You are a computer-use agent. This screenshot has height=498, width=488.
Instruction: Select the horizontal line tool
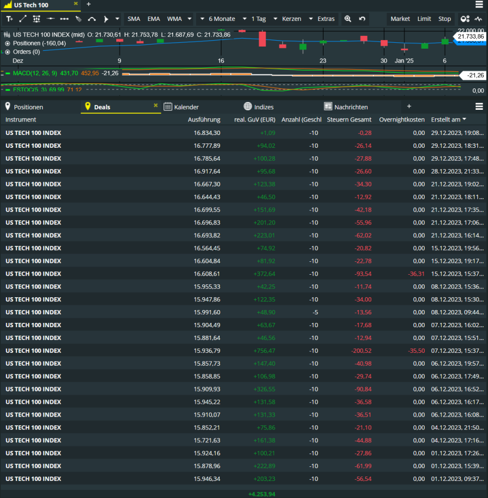(50, 19)
